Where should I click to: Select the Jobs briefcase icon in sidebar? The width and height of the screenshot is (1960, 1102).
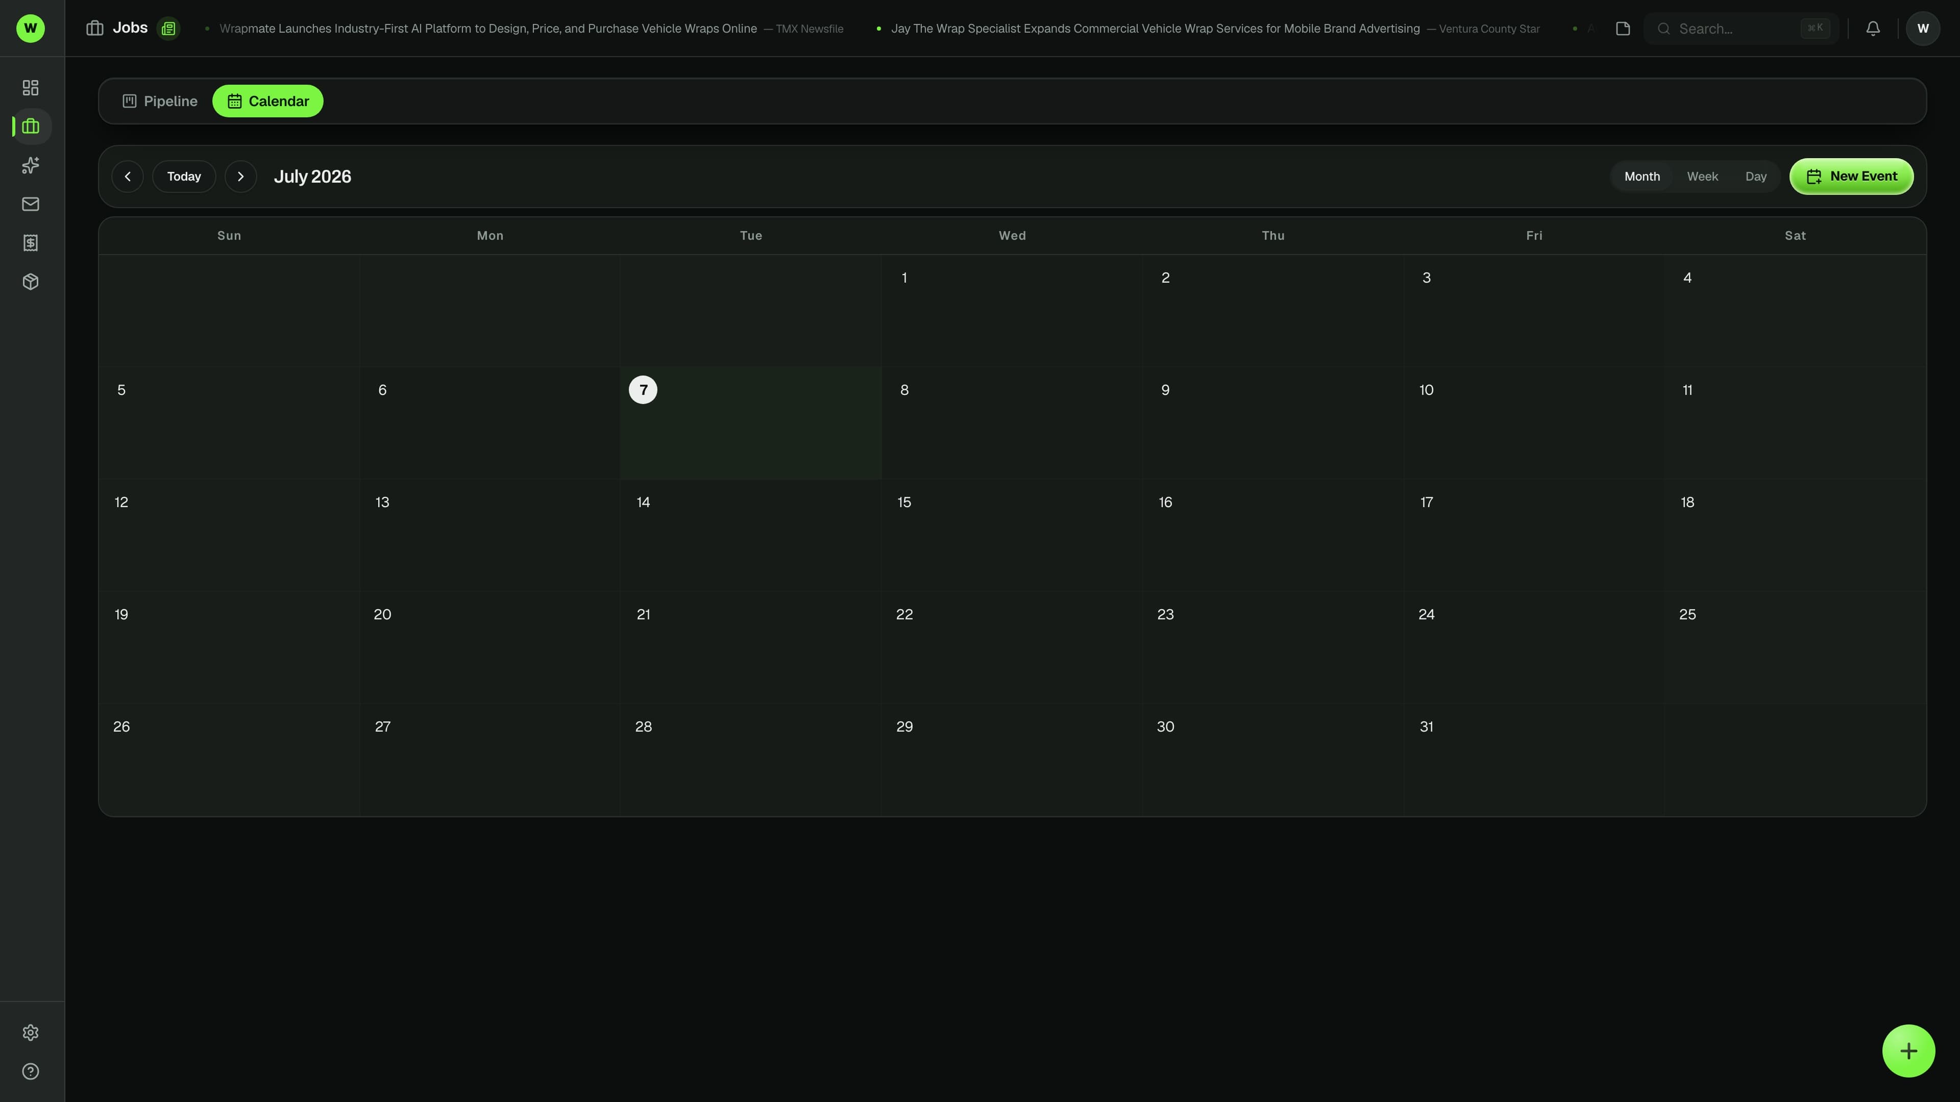point(31,126)
